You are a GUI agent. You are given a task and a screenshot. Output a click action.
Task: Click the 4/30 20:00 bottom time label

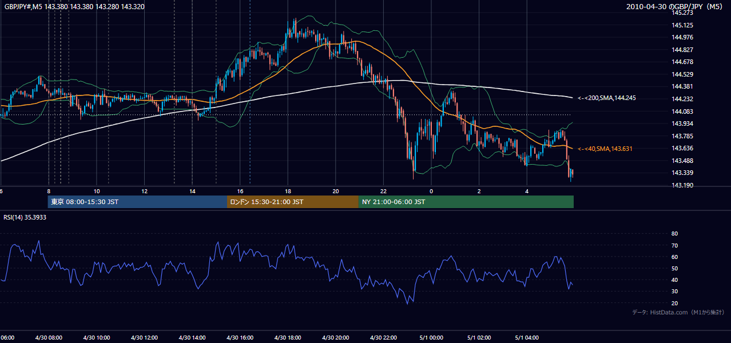click(x=336, y=338)
